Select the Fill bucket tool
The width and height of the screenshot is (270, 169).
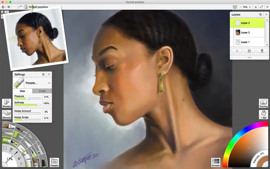tap(19, 158)
